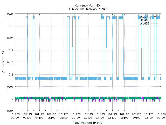Click the light blue LCL42B legend line sample
The width and height of the screenshot is (166, 125).
click(154, 23)
